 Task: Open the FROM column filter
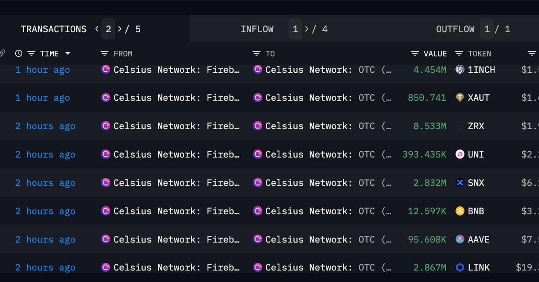click(104, 53)
